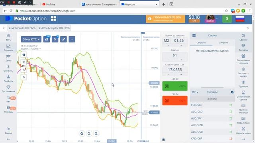
Task: Expand the RUSSIA server dropdown
Action: [x=31, y=49]
